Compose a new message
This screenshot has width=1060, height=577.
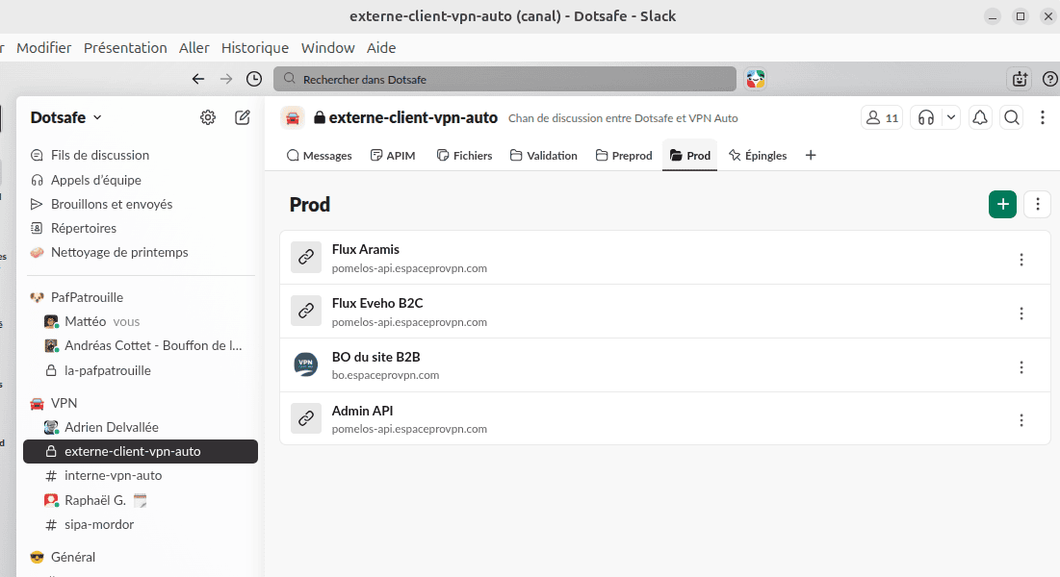242,117
